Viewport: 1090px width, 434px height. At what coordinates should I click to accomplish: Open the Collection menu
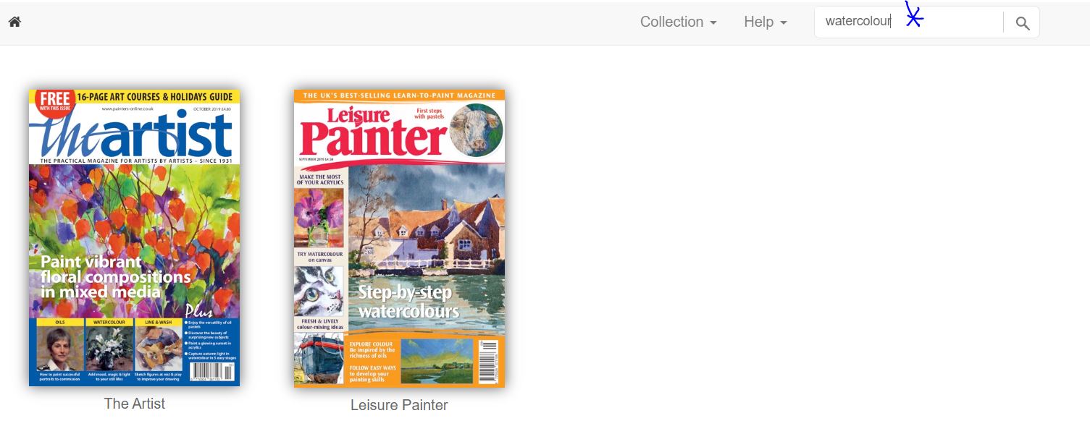[x=678, y=22]
